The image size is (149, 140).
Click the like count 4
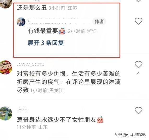click(x=139, y=73)
